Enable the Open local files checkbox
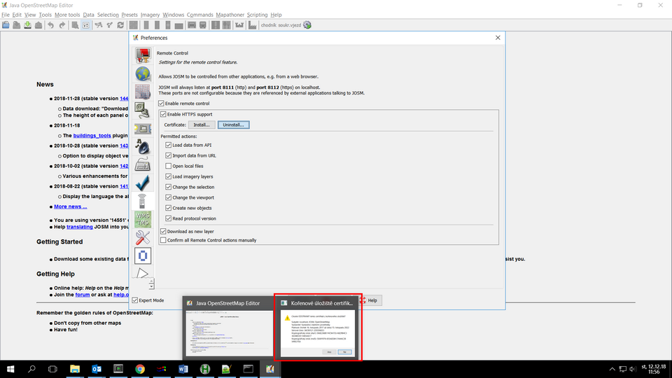The image size is (672, 378). pos(168,166)
